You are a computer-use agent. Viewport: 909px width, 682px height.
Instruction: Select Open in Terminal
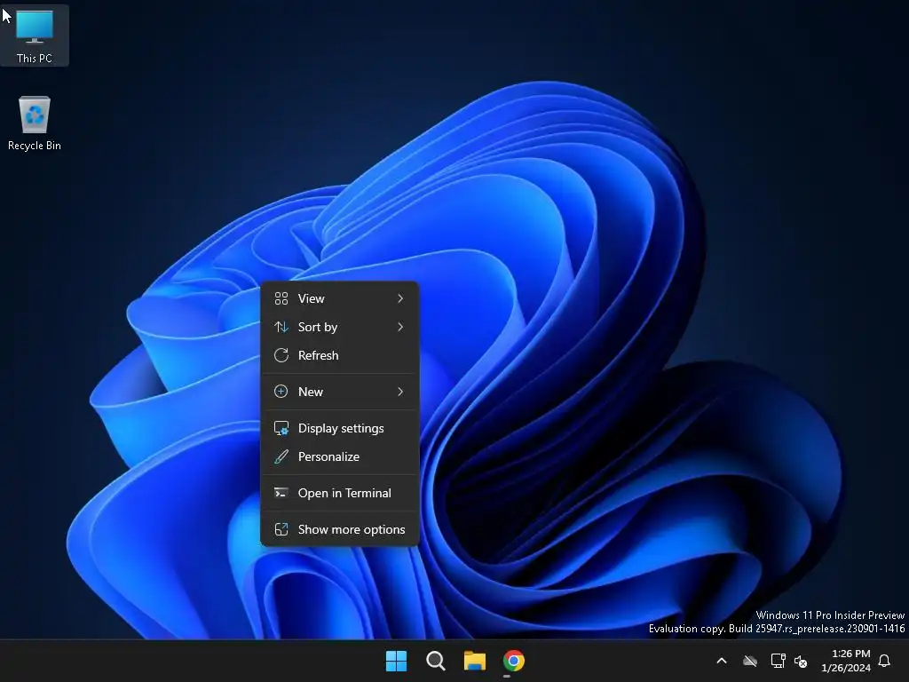click(340, 493)
